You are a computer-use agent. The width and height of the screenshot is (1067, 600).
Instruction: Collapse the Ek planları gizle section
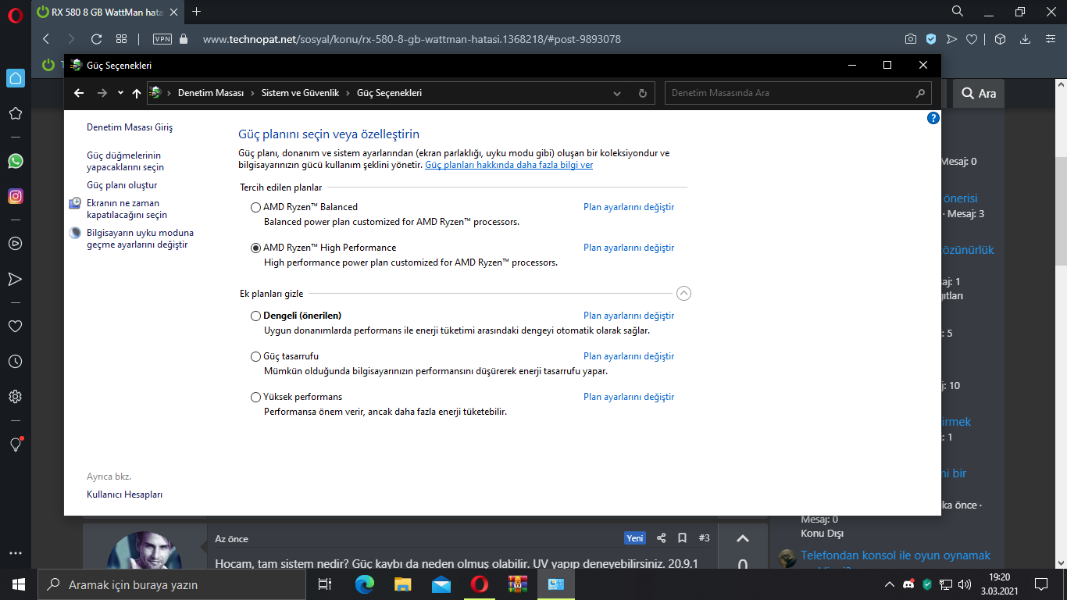pos(683,294)
